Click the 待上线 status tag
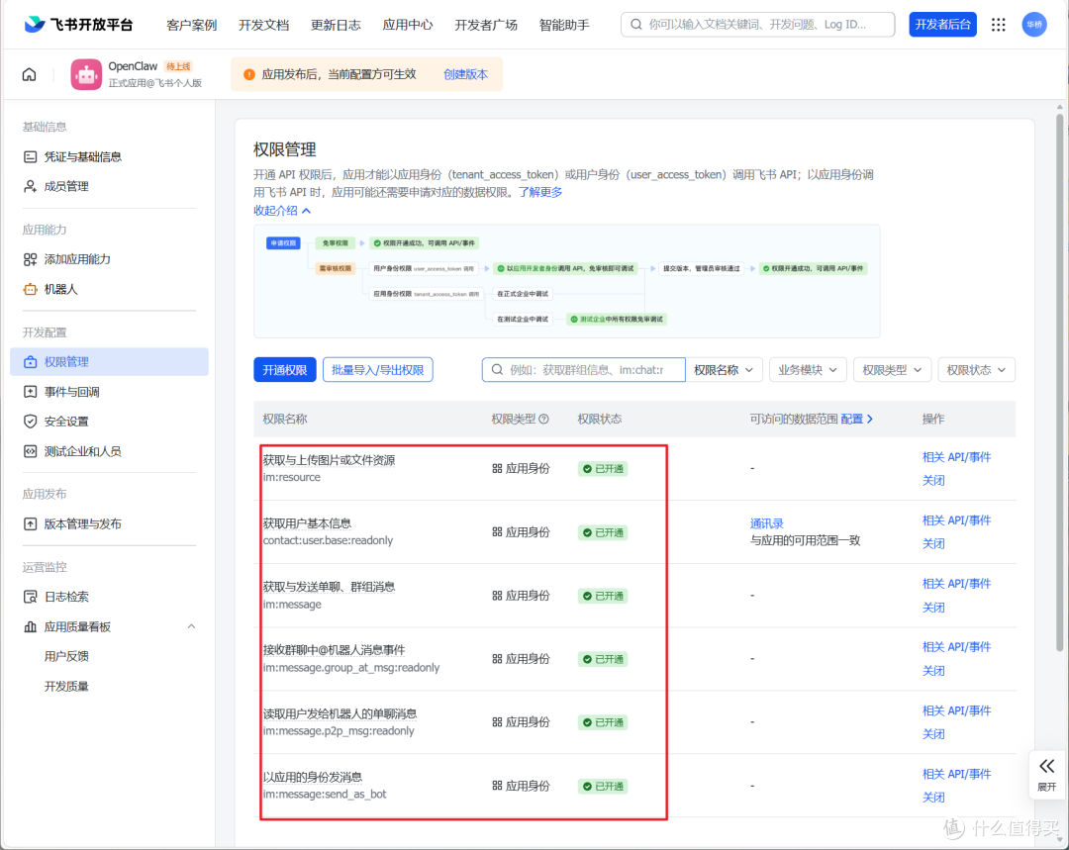Viewport: 1069px width, 850px height. (x=178, y=66)
